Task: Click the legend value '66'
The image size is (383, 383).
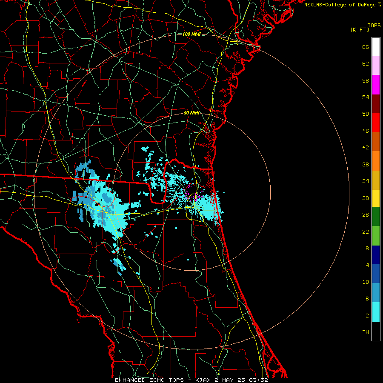Action: tap(366, 47)
